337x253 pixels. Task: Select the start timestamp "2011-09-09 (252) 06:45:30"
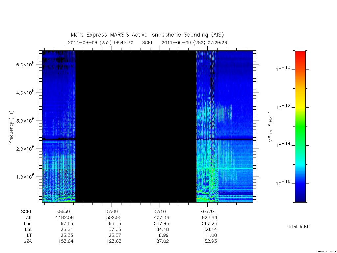(x=101, y=42)
